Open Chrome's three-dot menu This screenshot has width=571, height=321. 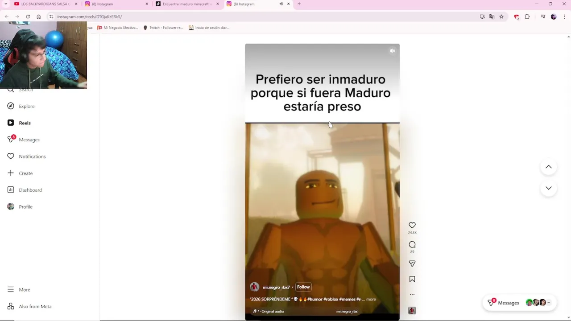click(x=564, y=16)
